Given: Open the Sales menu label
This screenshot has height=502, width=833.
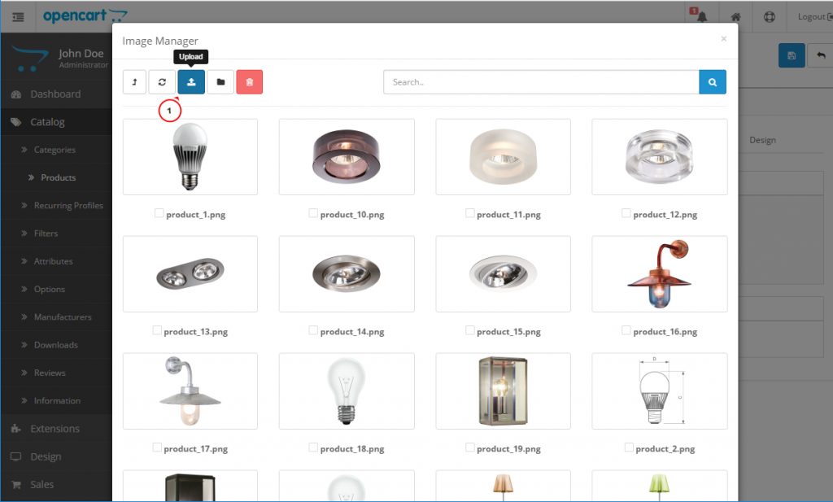Looking at the screenshot, I should tap(42, 484).
